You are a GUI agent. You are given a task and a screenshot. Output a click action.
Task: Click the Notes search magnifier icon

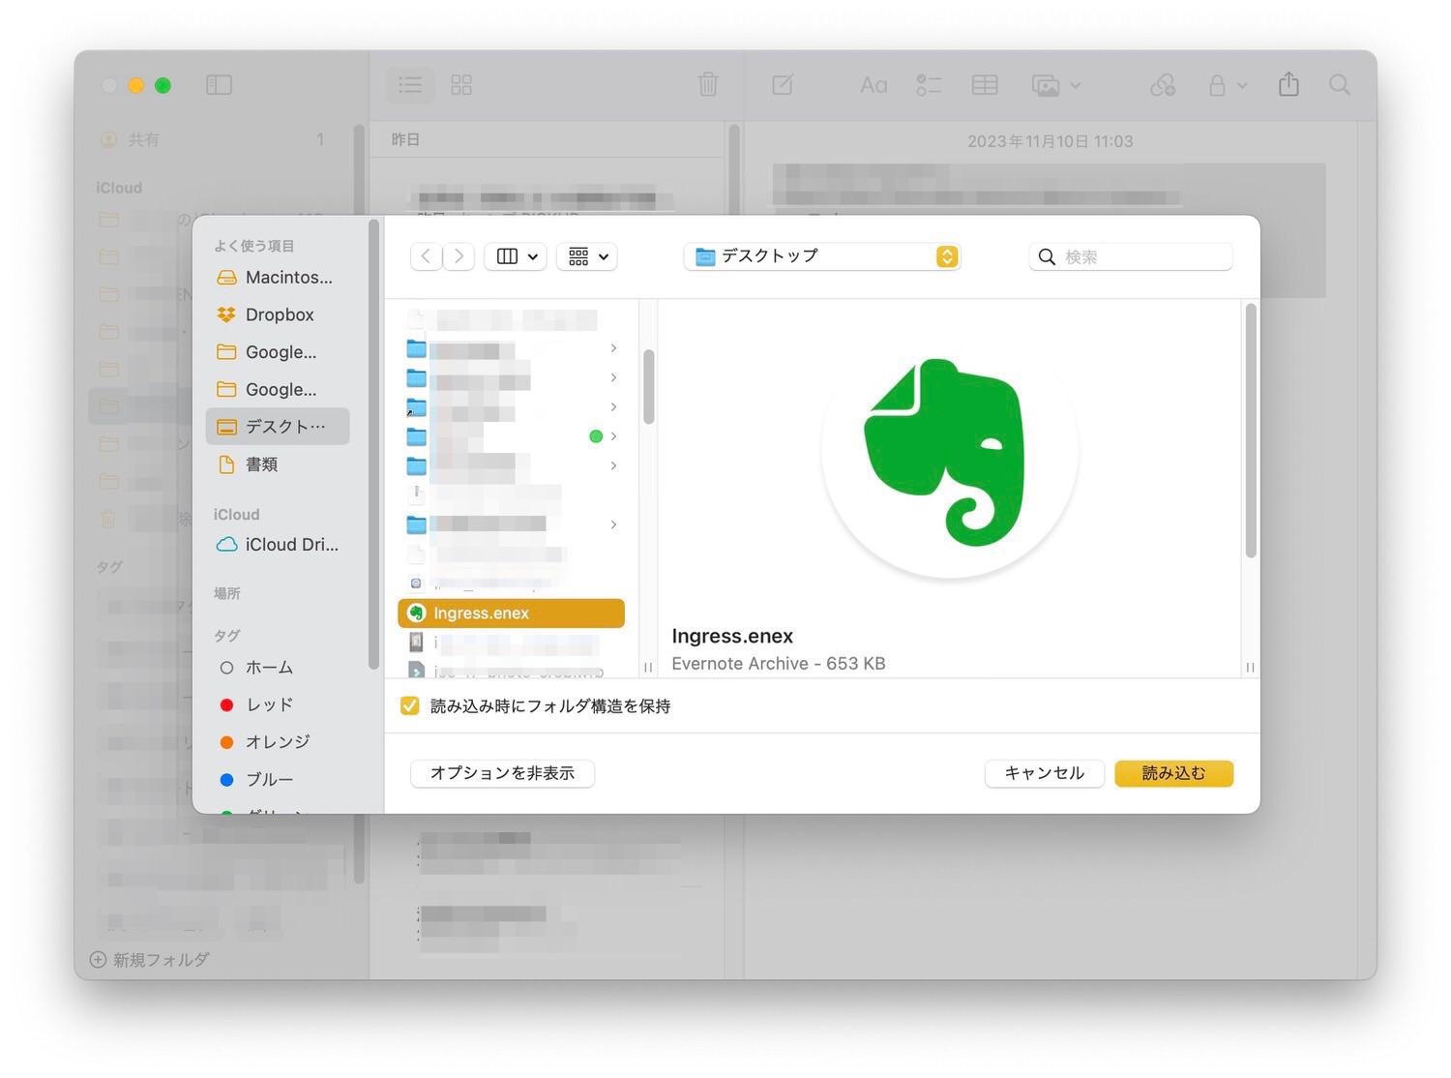(x=1340, y=85)
